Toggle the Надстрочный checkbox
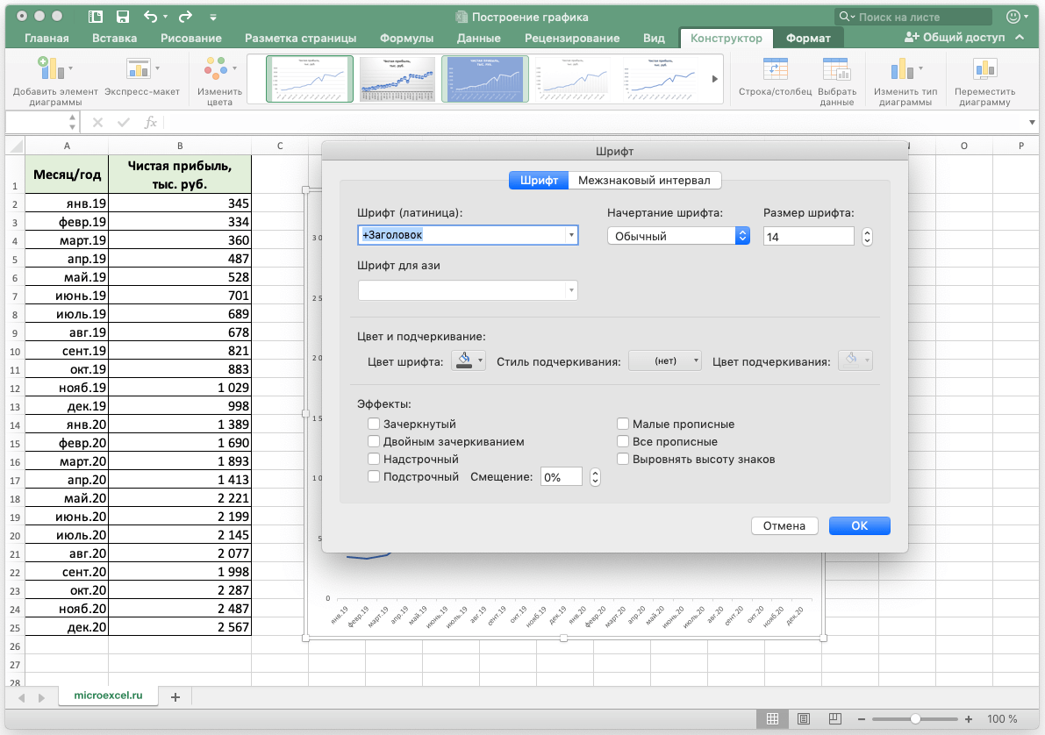 (374, 459)
